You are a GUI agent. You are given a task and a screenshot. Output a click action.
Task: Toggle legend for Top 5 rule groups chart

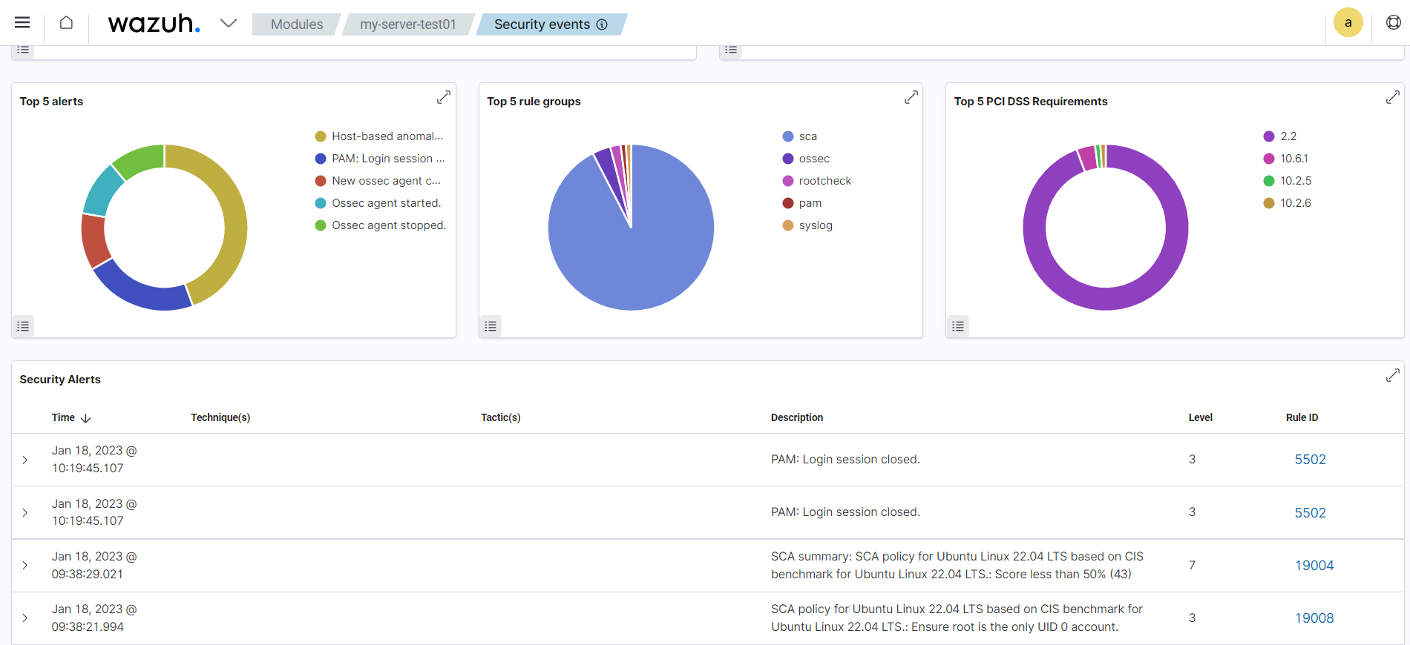tap(491, 326)
